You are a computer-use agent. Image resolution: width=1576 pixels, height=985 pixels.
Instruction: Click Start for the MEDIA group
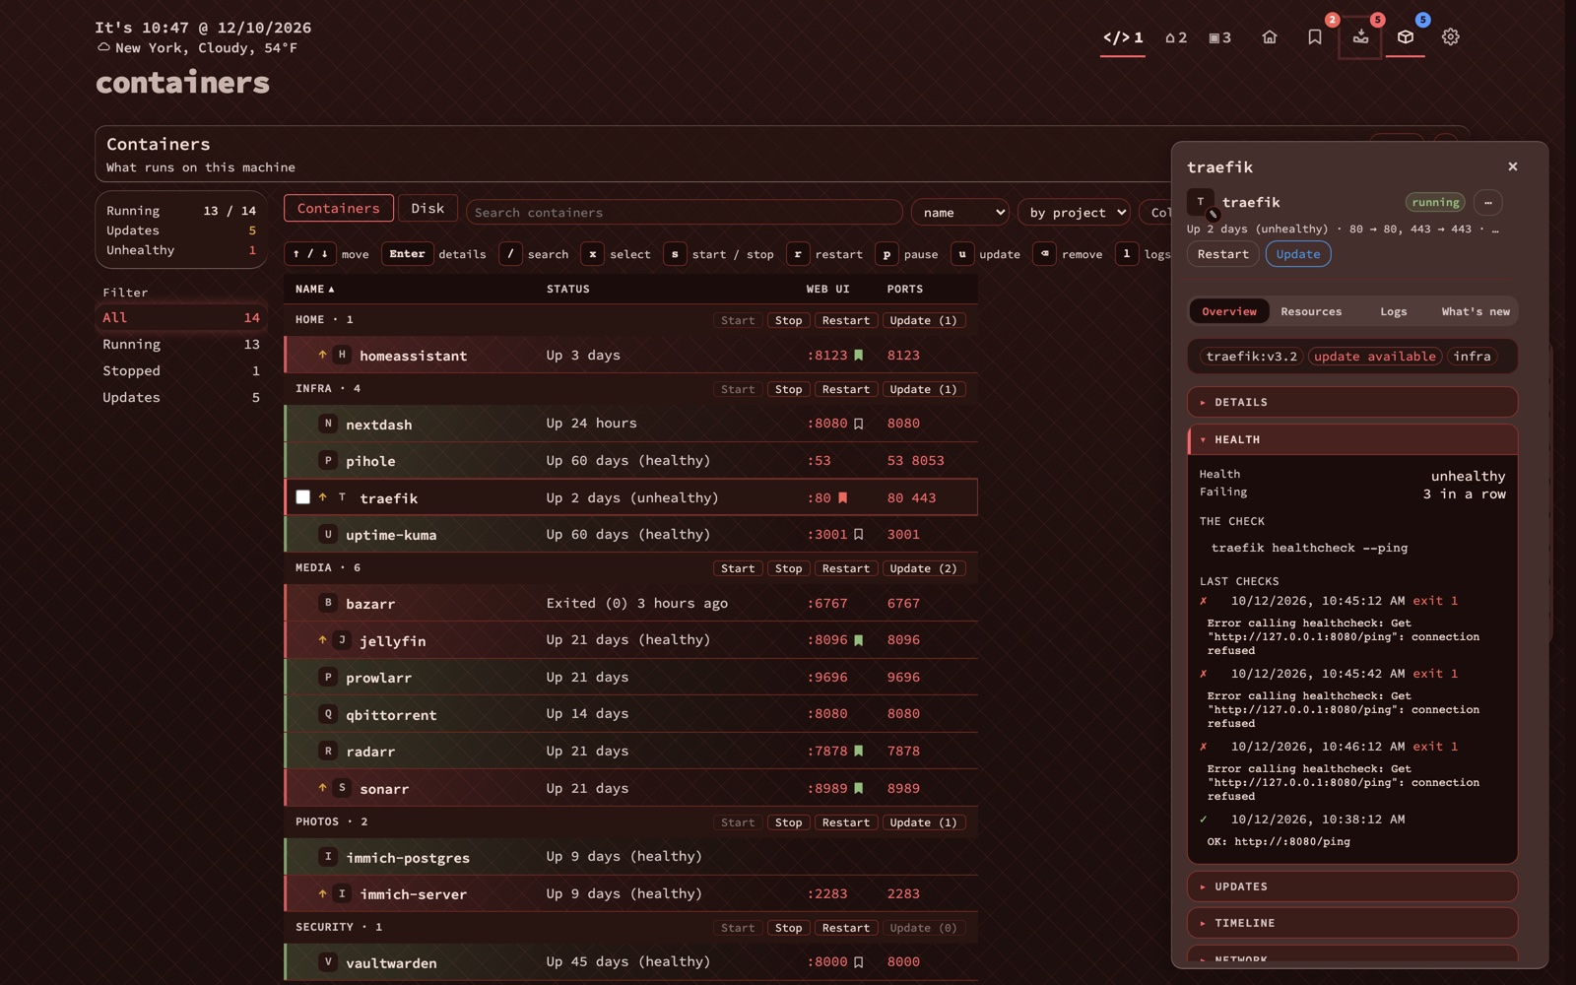tap(738, 568)
